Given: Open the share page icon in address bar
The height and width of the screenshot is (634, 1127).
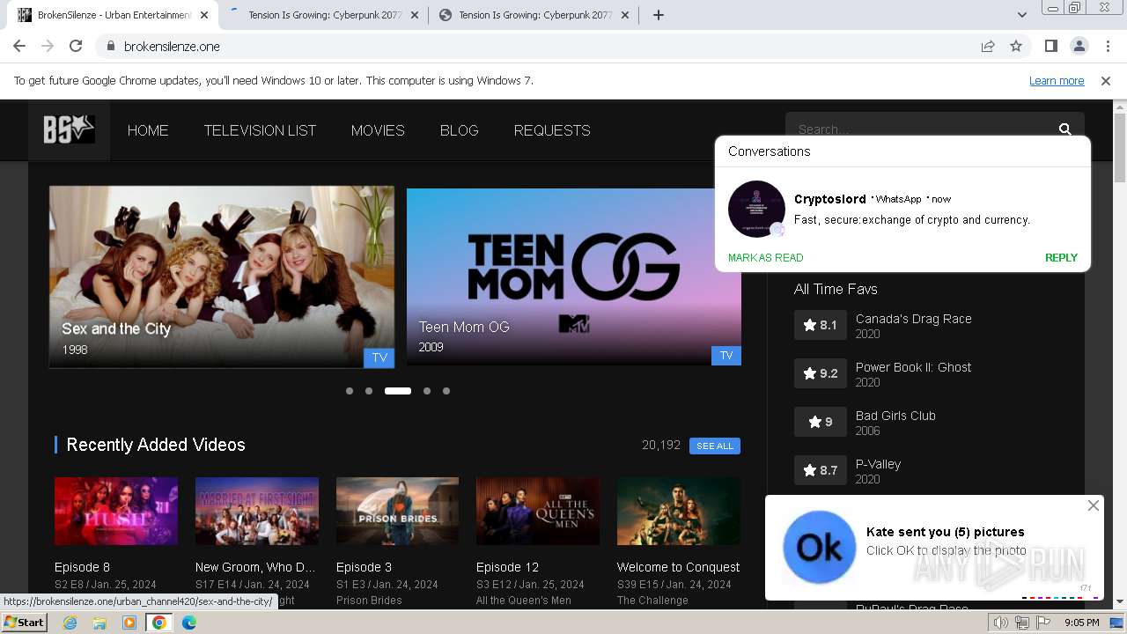Looking at the screenshot, I should (988, 46).
